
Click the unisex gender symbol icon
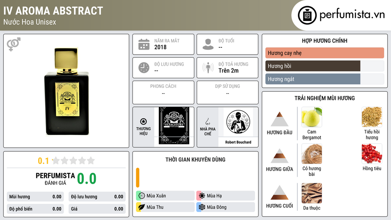14,44
